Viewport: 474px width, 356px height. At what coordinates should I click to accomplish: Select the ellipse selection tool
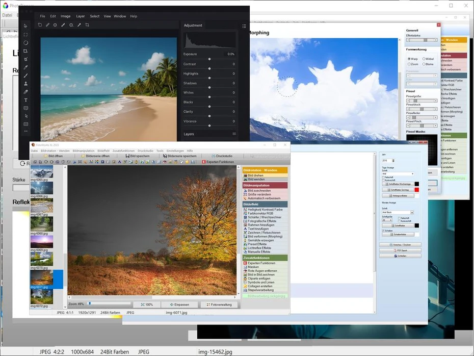[25, 43]
